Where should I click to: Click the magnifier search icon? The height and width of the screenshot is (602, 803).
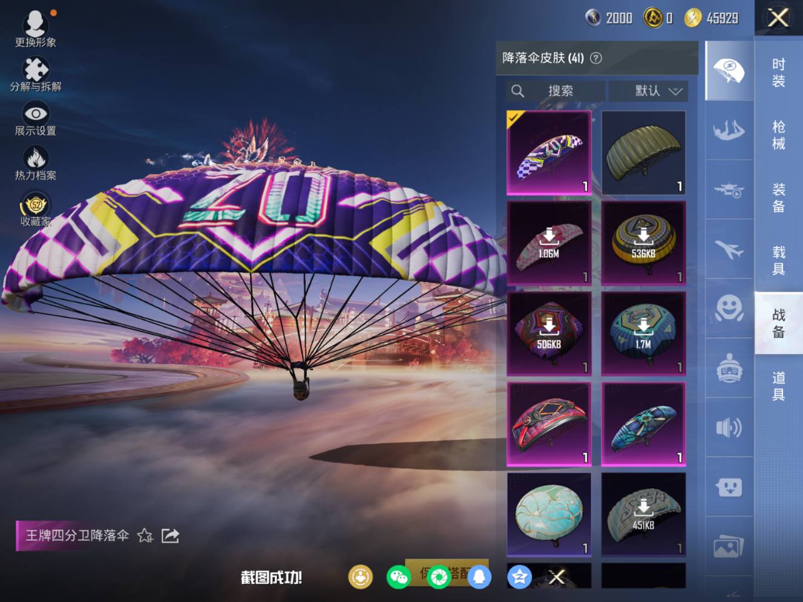click(517, 91)
